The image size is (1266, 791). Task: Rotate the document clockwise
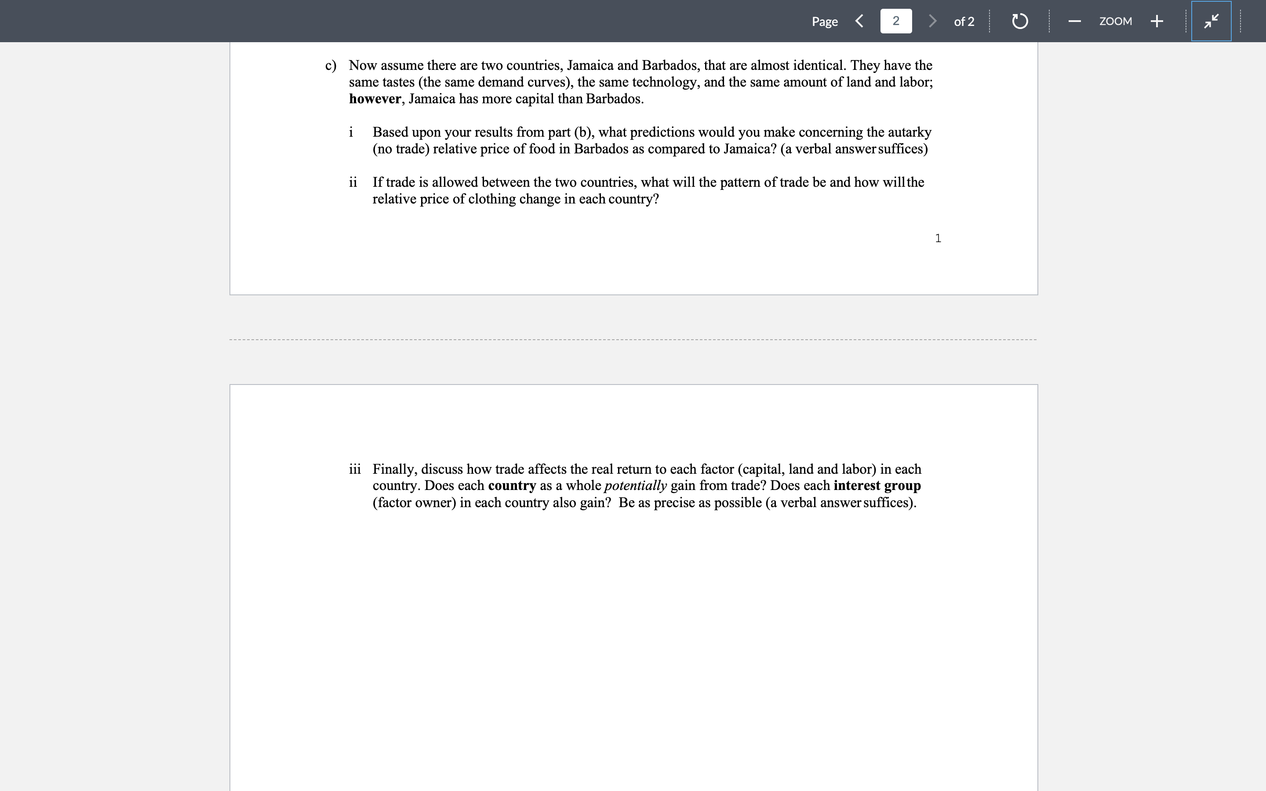click(x=1019, y=22)
